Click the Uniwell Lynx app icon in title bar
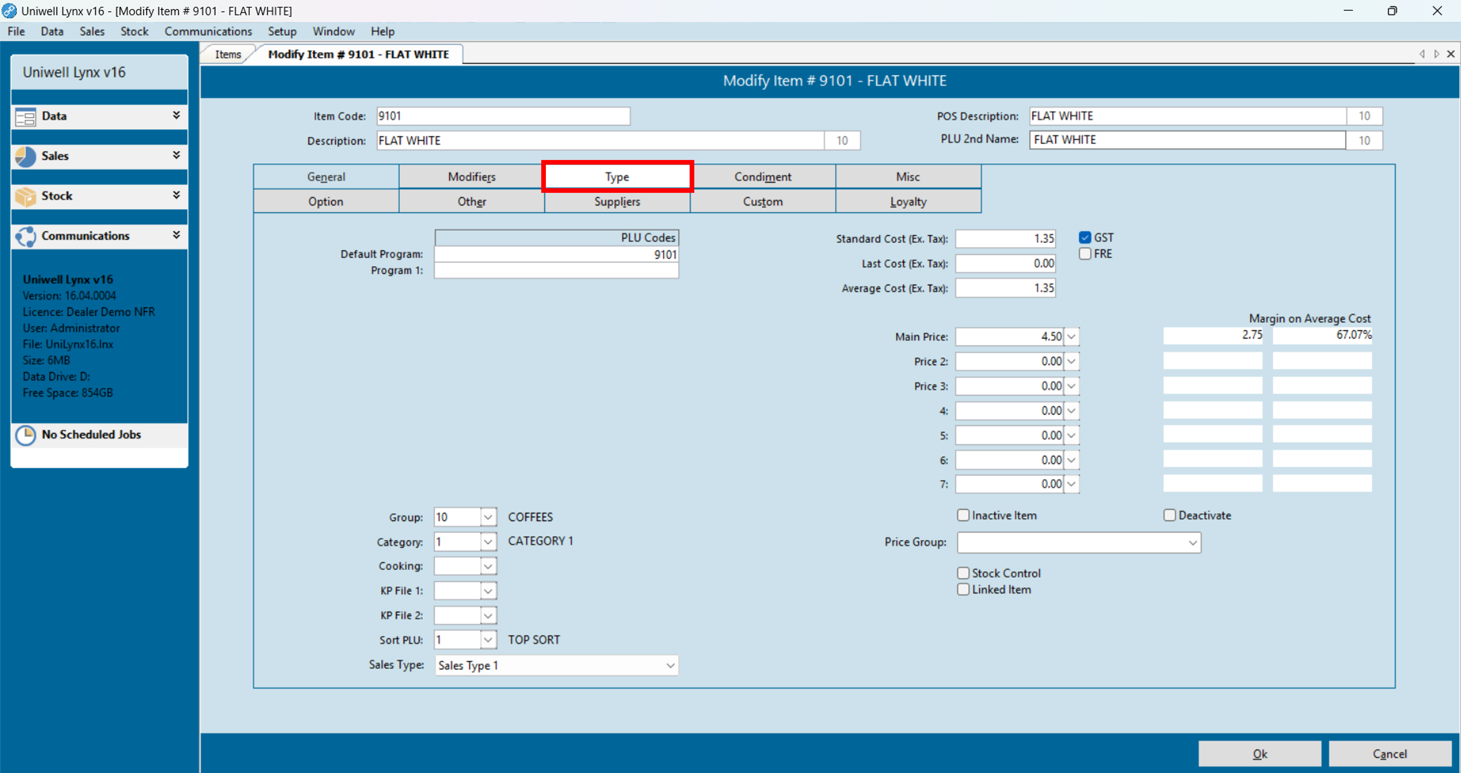This screenshot has height=773, width=1461. pyautogui.click(x=9, y=11)
